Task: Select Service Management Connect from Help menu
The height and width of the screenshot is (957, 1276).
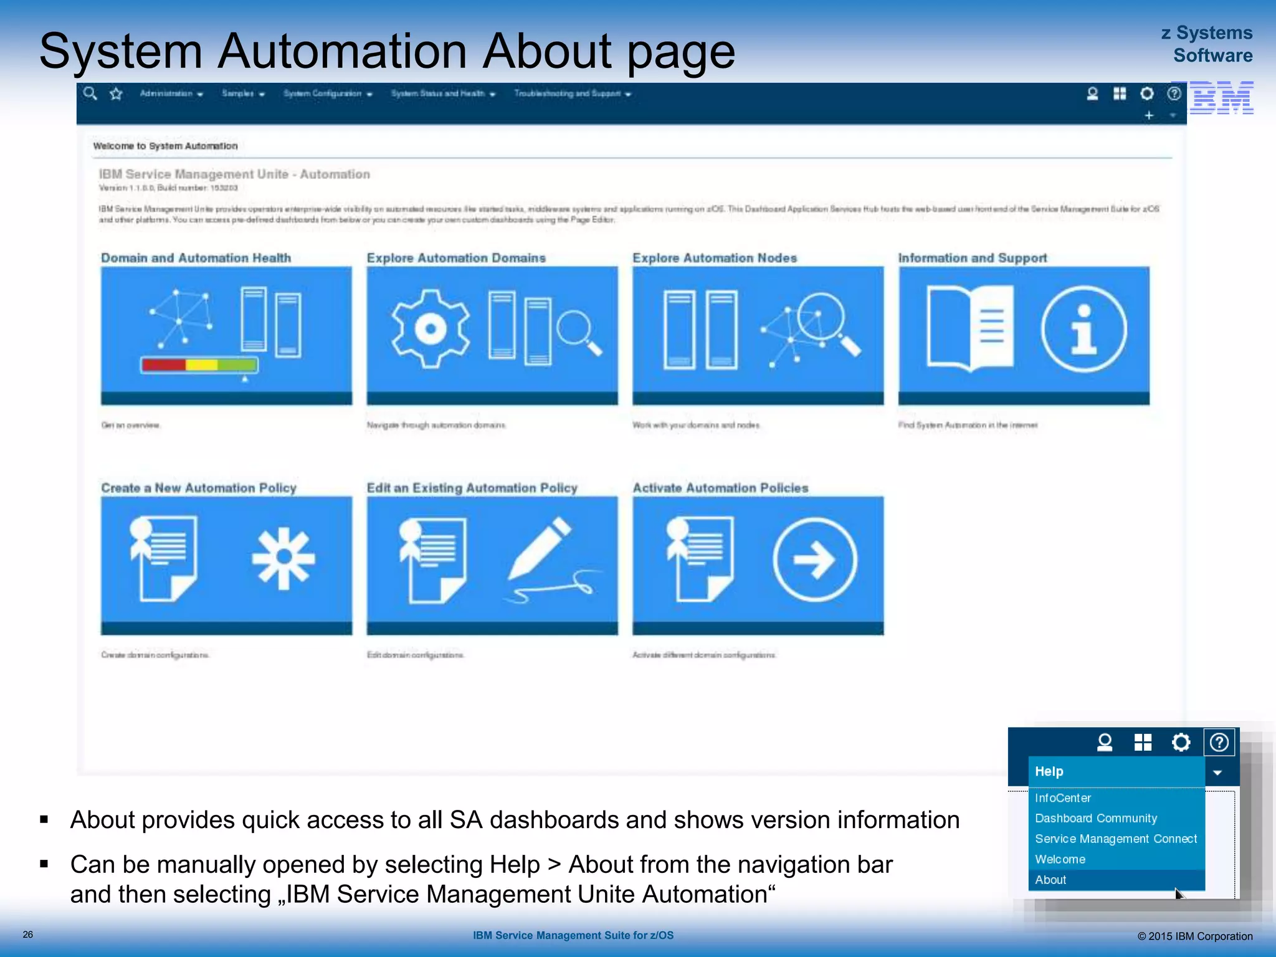Action: [x=1116, y=839]
